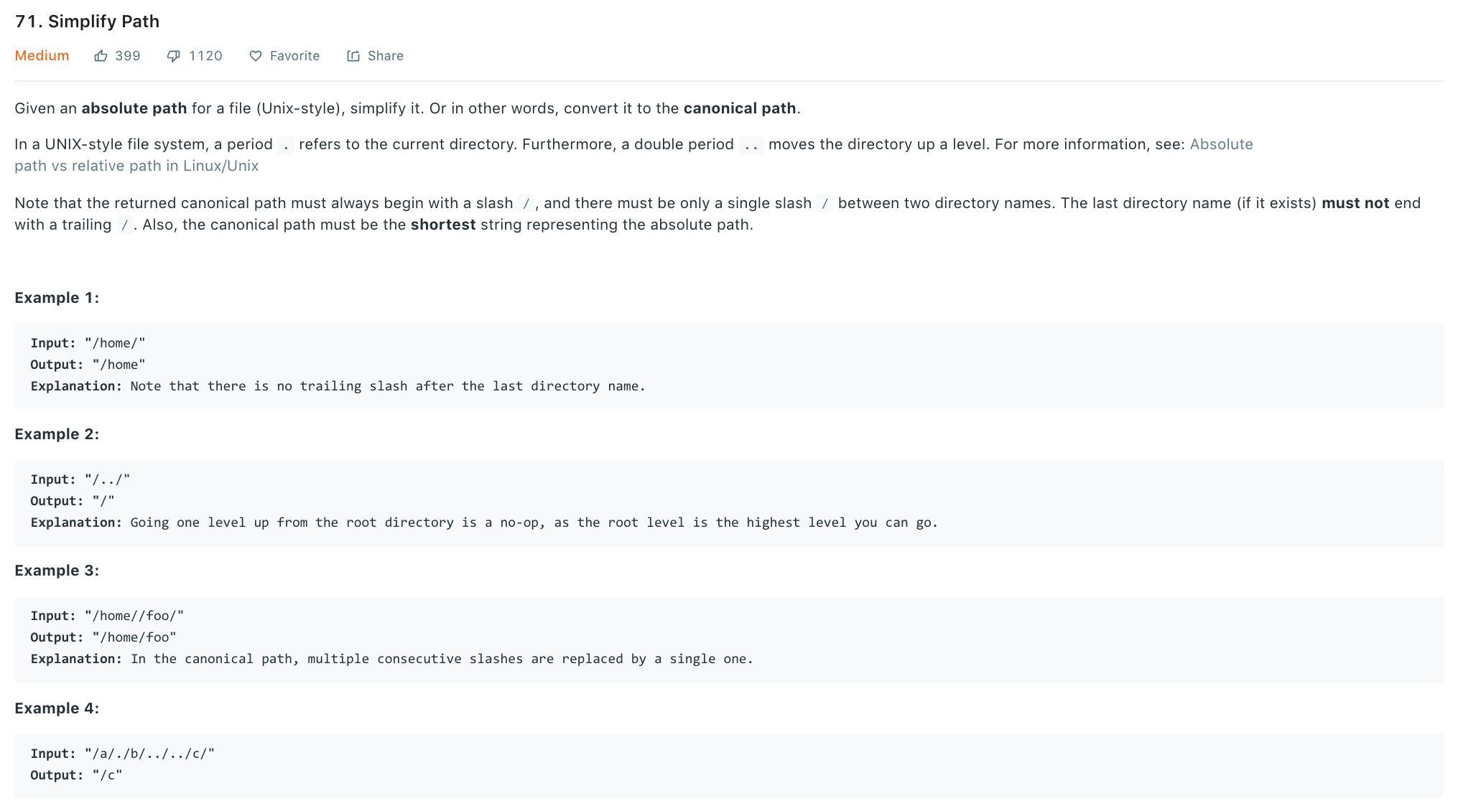Click the orange Medium difficulty label
Screen dimensions: 1458x811
[42, 56]
